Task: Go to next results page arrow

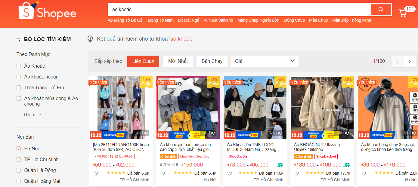Action: [410, 62]
